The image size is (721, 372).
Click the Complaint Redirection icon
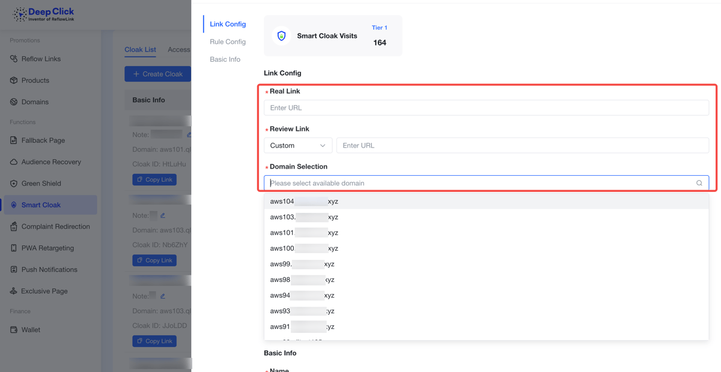pyautogui.click(x=14, y=227)
